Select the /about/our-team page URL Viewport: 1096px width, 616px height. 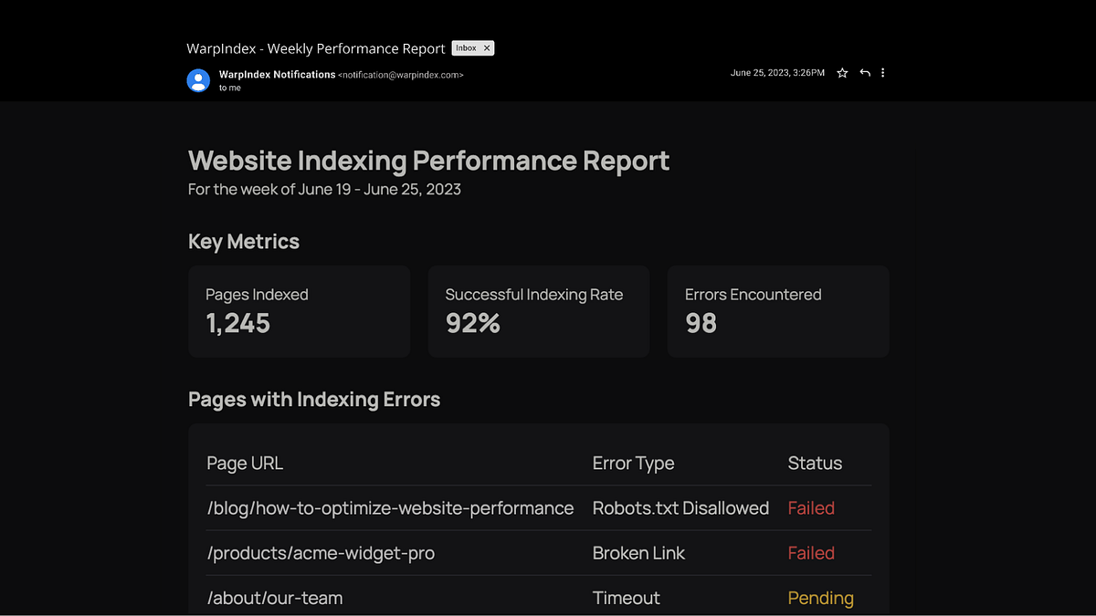[x=274, y=598]
